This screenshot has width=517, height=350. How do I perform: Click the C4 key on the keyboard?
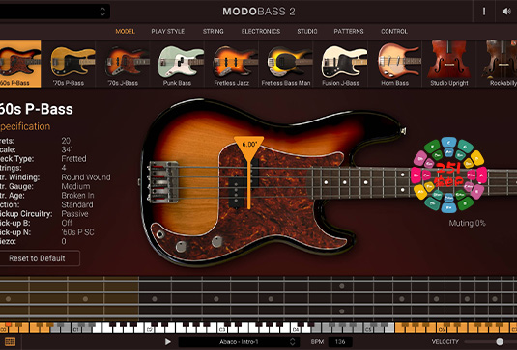(x=295, y=328)
